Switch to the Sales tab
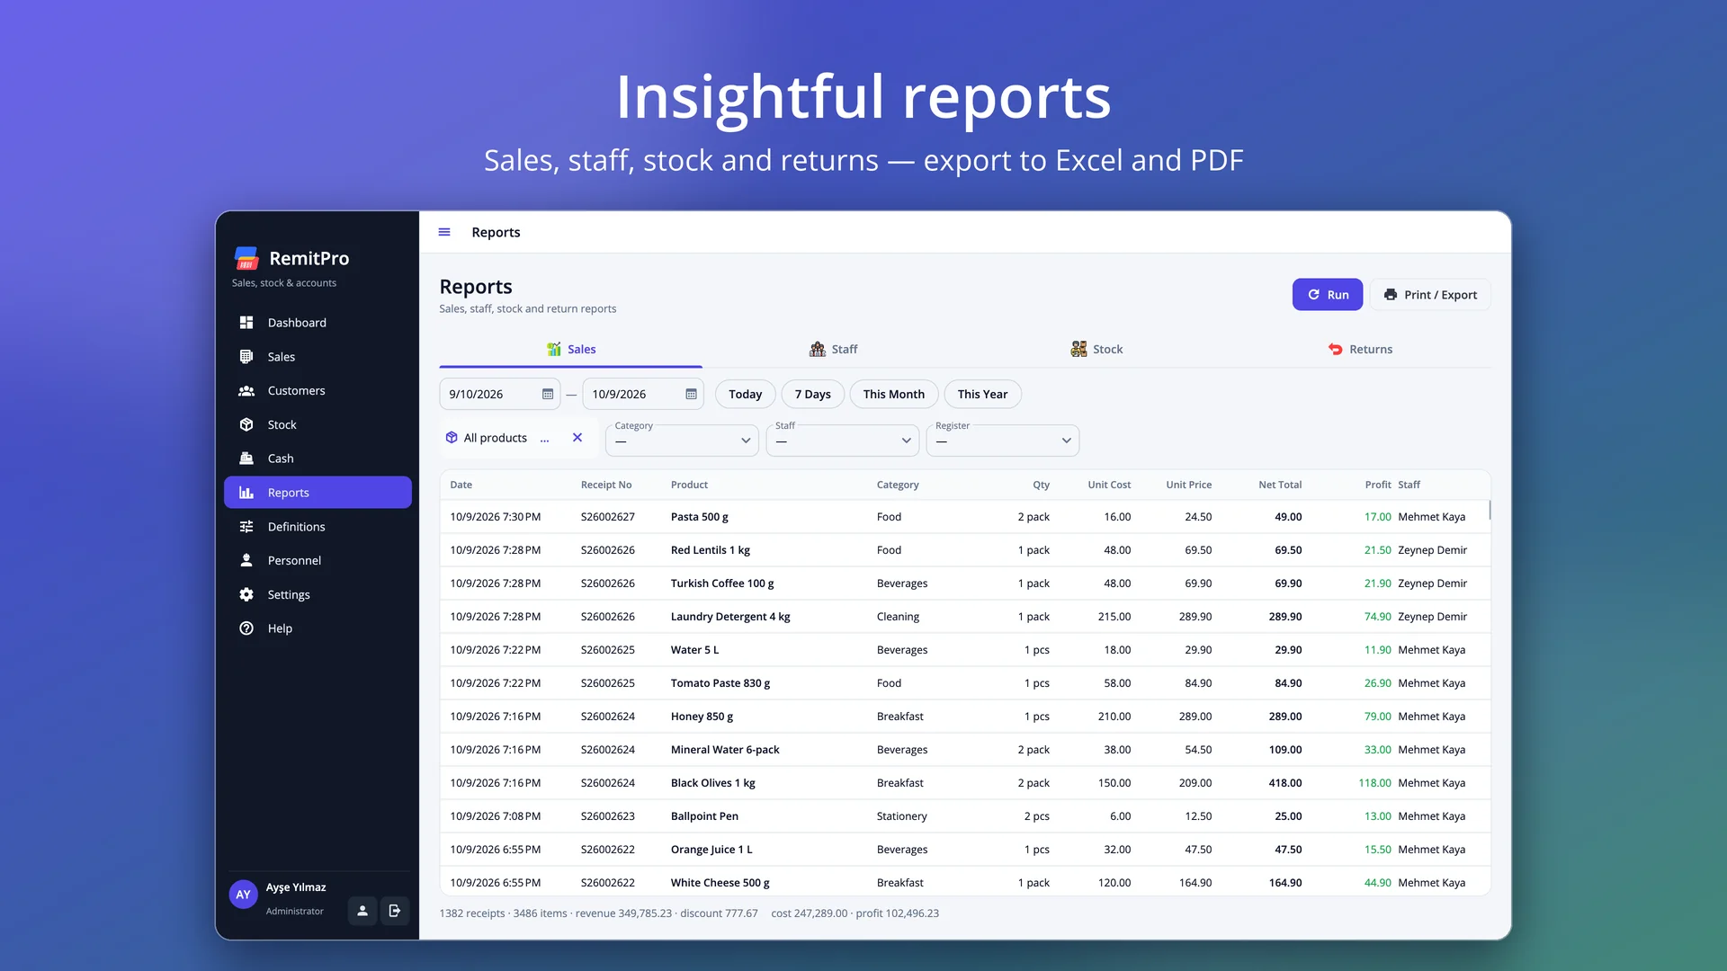Image resolution: width=1727 pixels, height=971 pixels. (x=571, y=349)
